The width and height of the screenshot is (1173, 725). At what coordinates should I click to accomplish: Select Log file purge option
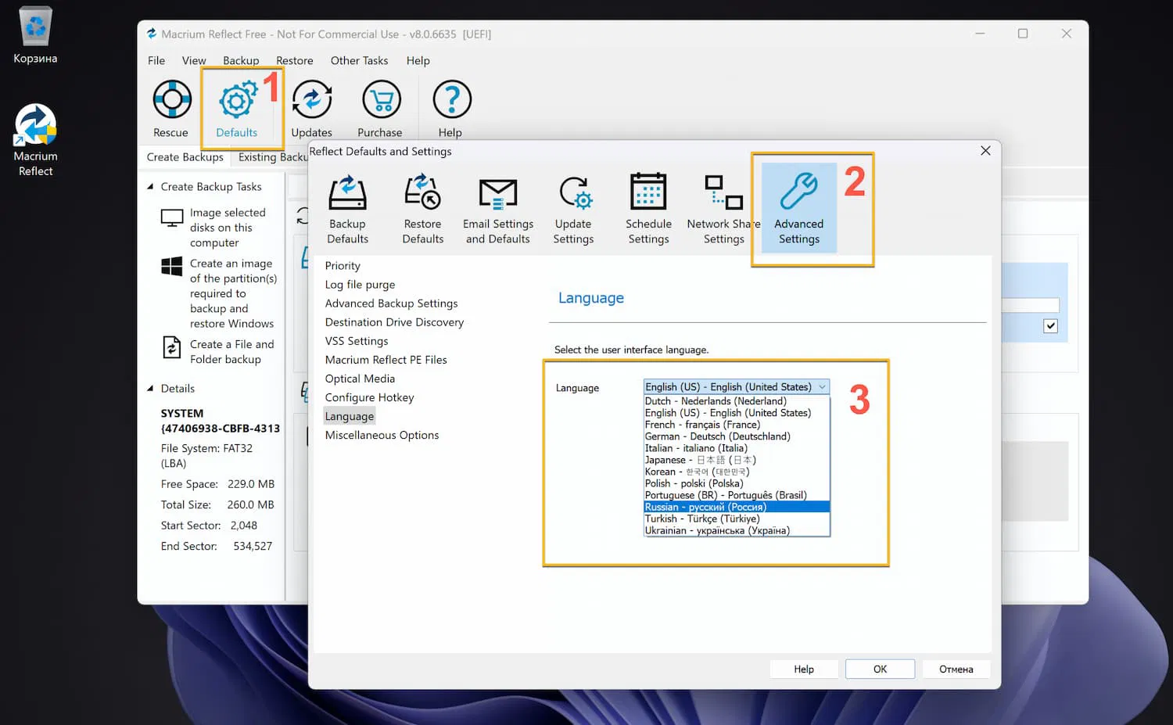[x=361, y=285]
